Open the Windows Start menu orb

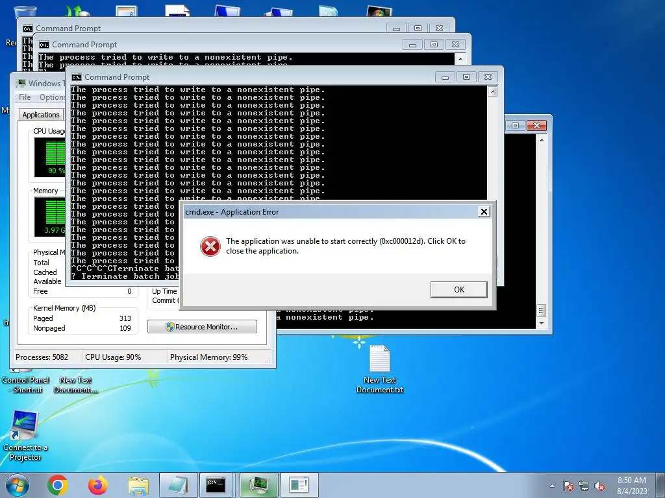[x=17, y=485]
